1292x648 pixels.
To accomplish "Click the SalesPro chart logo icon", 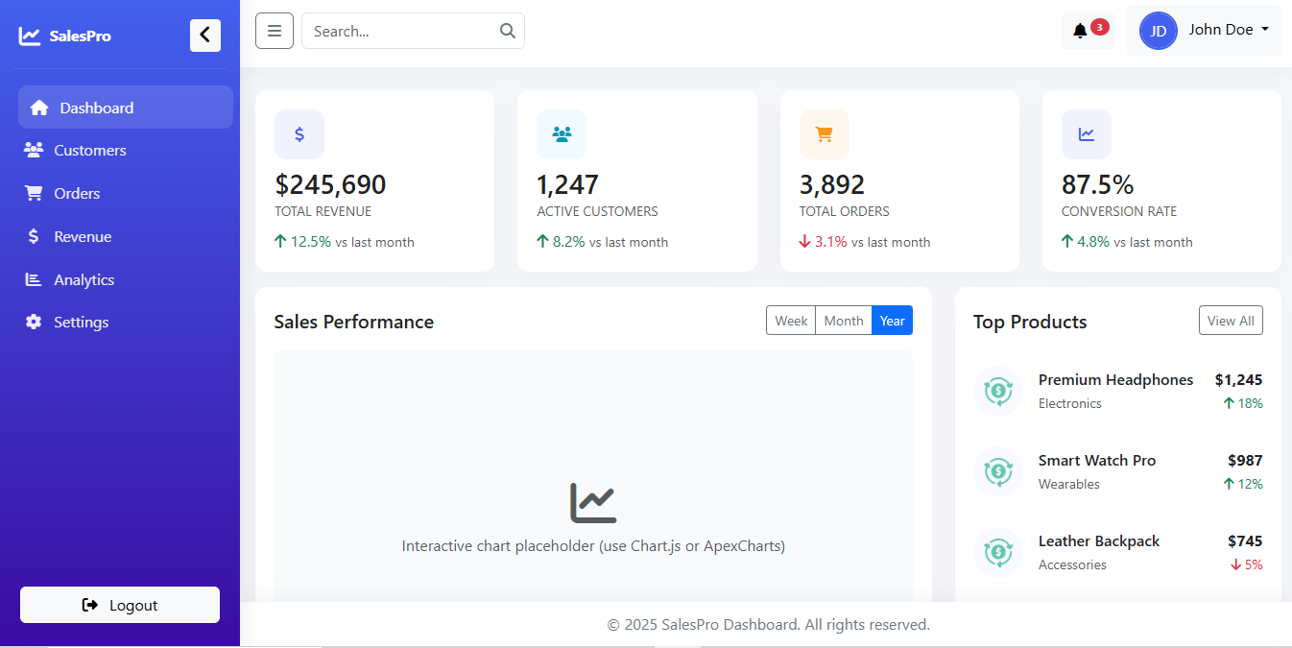I will tap(30, 36).
